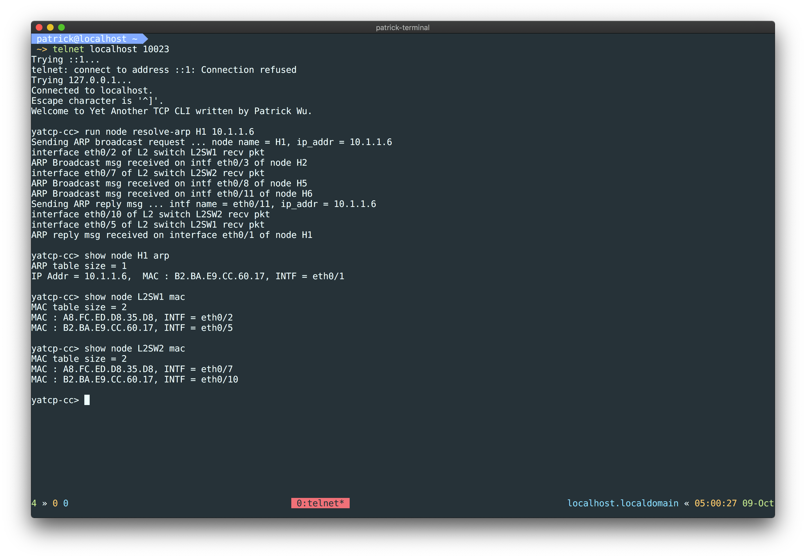The height and width of the screenshot is (559, 806).
Task: Click the patrick-terminal window title
Action: click(x=402, y=28)
